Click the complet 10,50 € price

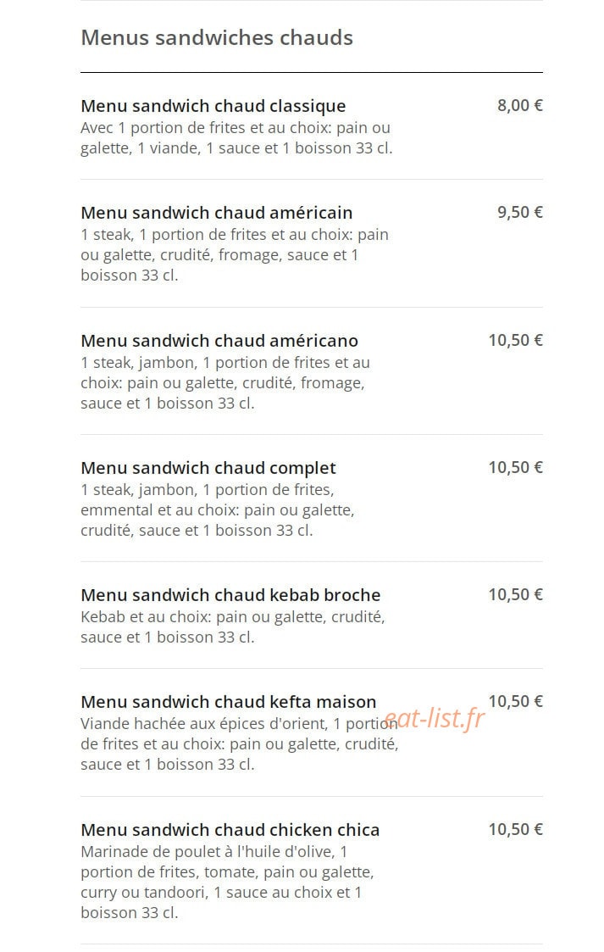(x=515, y=467)
